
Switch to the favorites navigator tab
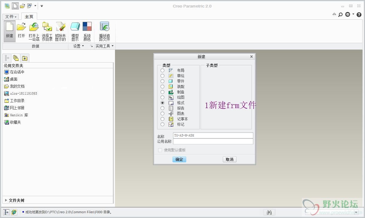pos(25,58)
